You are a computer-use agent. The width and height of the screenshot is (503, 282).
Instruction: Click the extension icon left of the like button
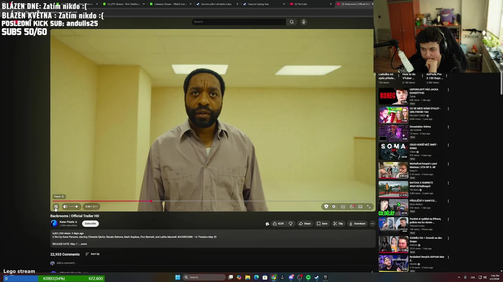pos(267,224)
